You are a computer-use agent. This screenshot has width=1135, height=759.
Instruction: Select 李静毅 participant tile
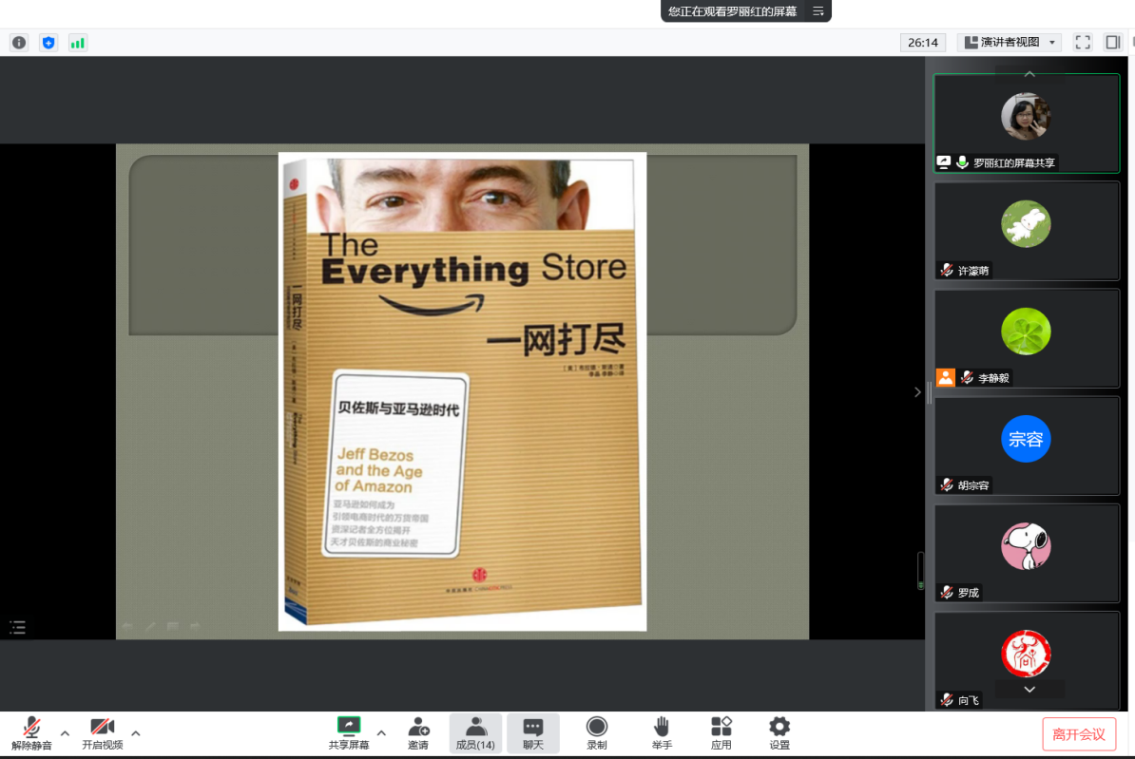[x=1027, y=338]
